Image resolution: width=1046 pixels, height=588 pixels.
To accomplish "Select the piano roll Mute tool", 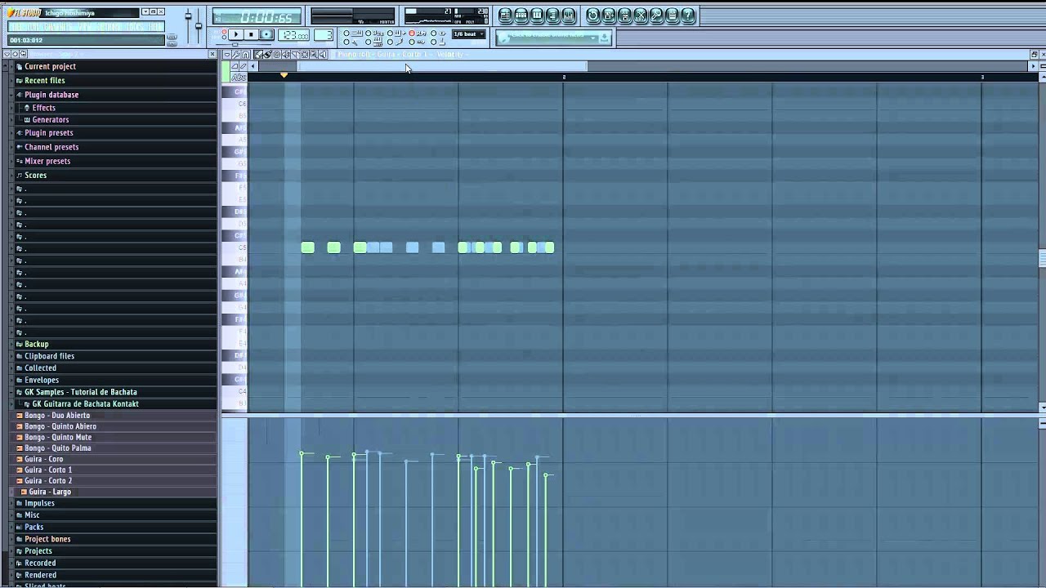I will [x=286, y=55].
